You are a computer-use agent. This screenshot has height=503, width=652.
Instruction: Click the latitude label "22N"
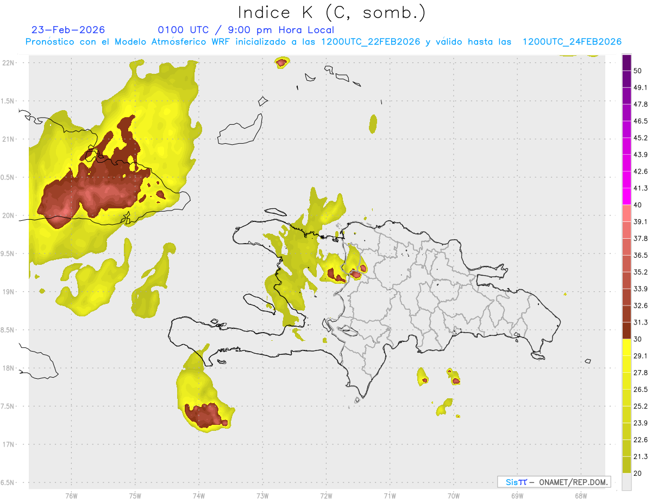point(9,62)
